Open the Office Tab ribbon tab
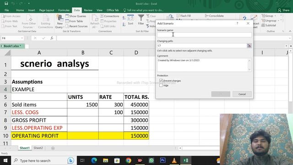The width and height of the screenshot is (293, 165). coord(113,10)
